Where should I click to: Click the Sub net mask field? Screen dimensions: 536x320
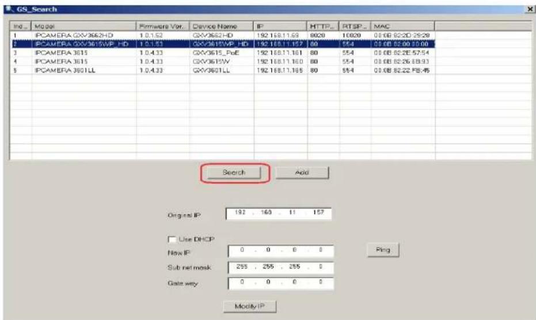[280, 268]
